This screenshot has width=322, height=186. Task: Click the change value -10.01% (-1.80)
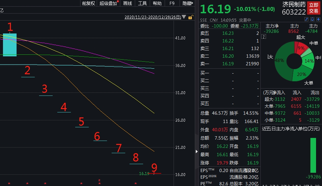254,9
